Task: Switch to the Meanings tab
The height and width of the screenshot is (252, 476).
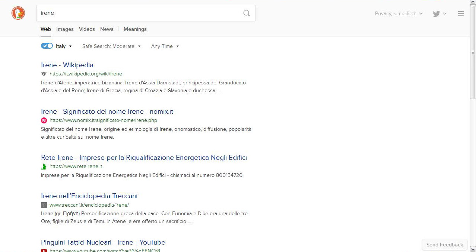Action: 135,29
